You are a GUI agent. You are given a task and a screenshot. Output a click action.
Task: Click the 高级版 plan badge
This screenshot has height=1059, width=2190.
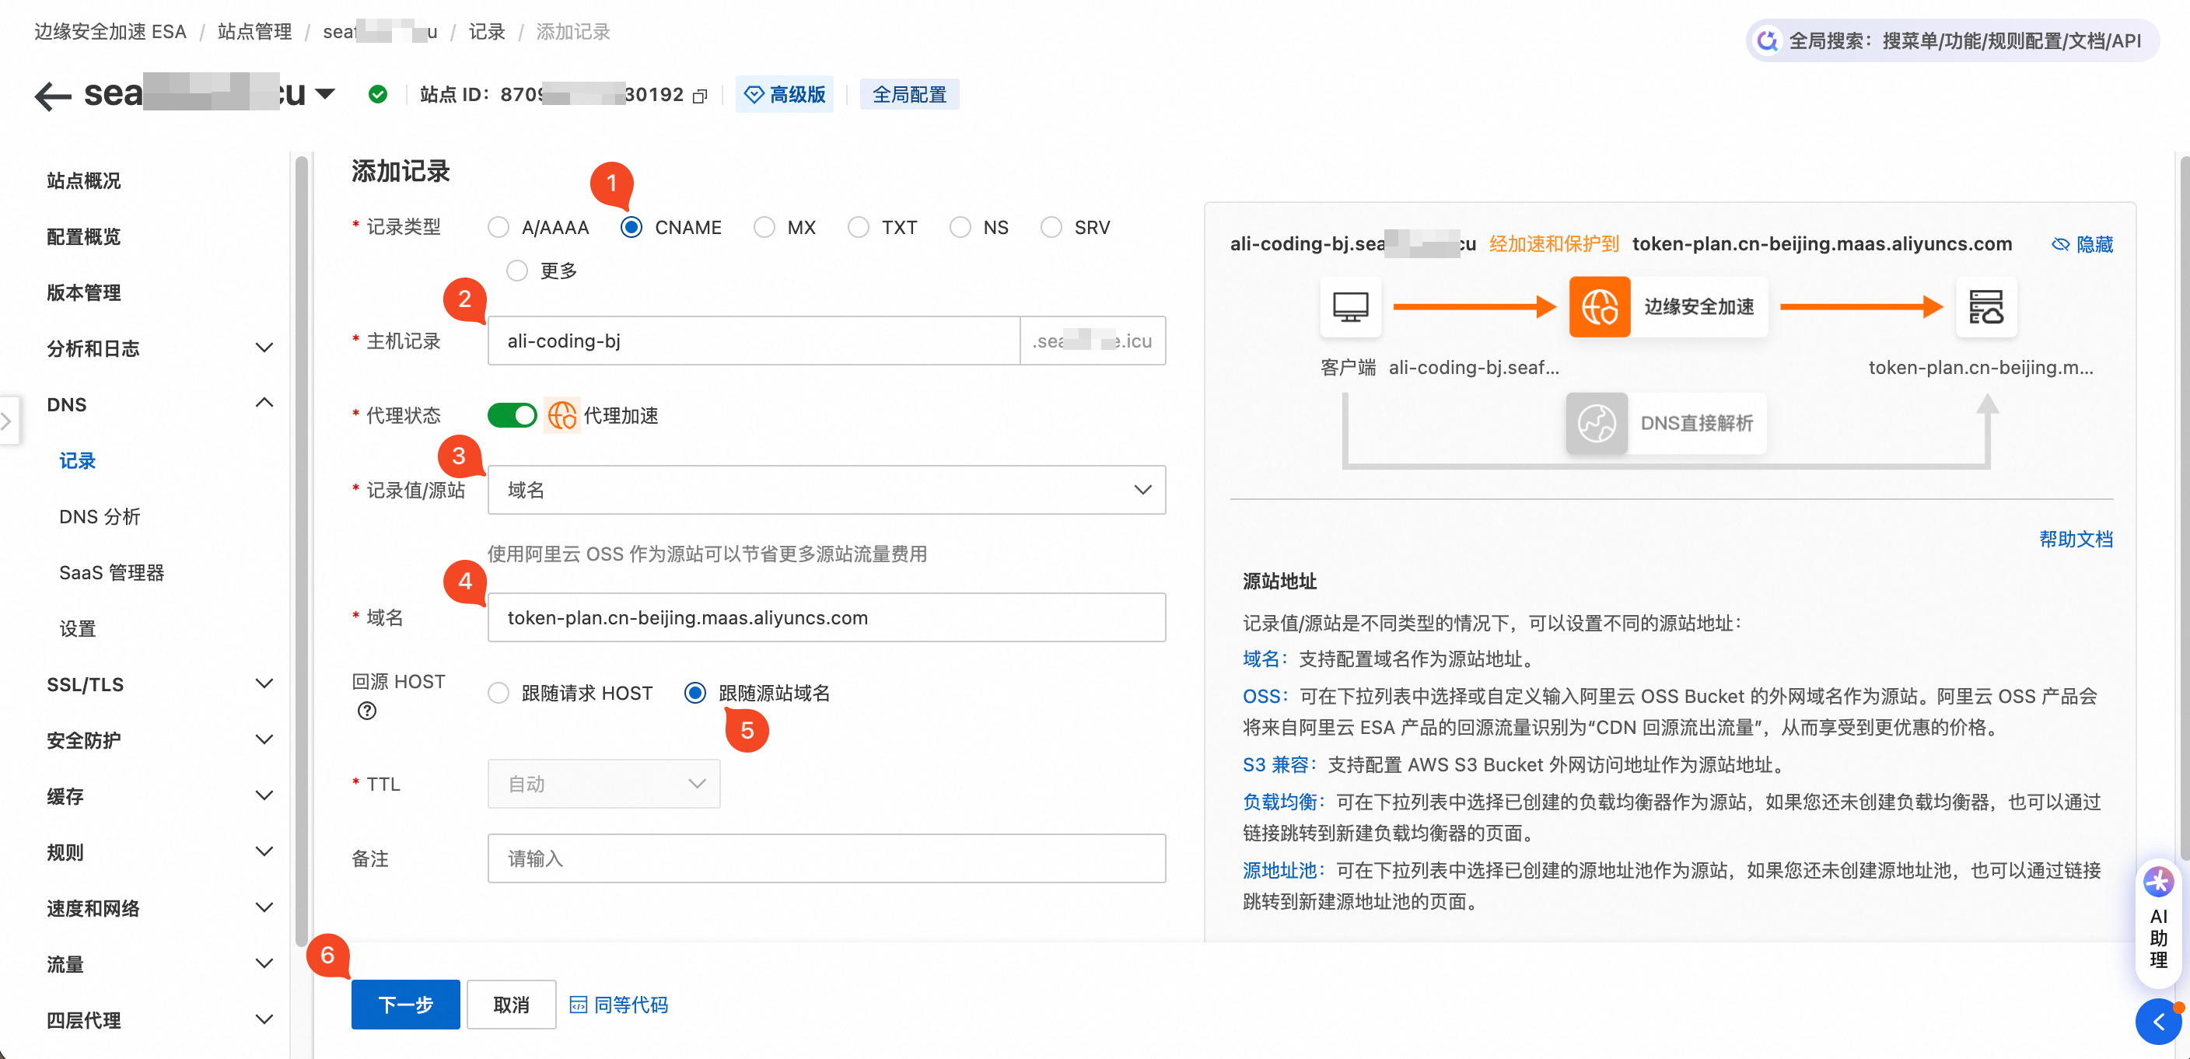(x=784, y=94)
